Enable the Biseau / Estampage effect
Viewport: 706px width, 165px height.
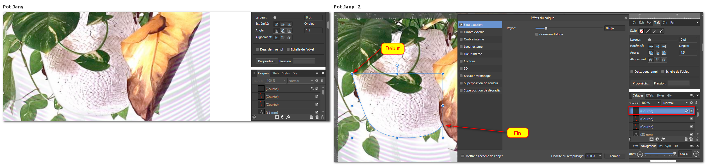(461, 76)
